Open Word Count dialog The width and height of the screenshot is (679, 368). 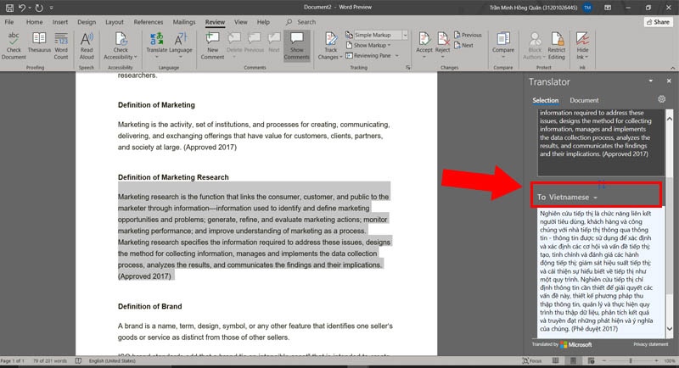[61, 46]
